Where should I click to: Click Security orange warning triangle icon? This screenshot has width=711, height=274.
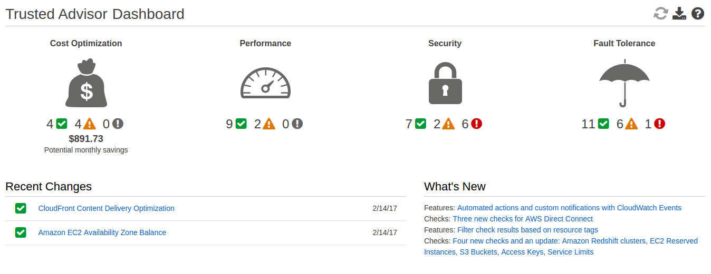448,124
